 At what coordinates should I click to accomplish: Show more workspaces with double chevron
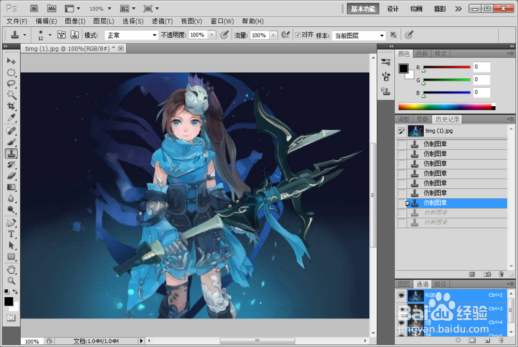tap(458, 9)
